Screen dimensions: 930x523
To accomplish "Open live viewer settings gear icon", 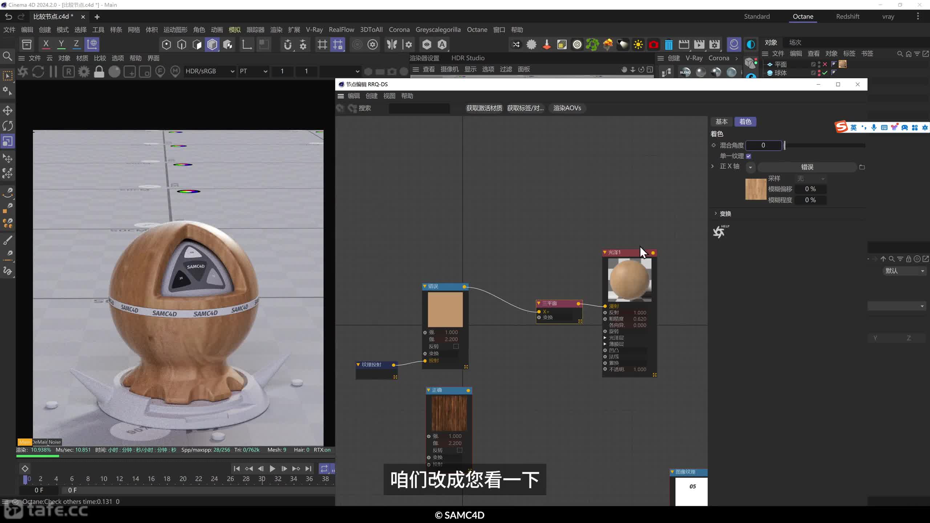I will pos(84,72).
